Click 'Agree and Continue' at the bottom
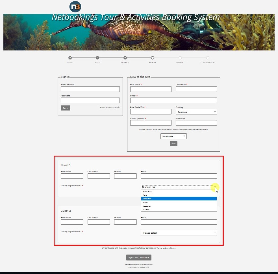This screenshot has height=274, width=278. click(139, 257)
